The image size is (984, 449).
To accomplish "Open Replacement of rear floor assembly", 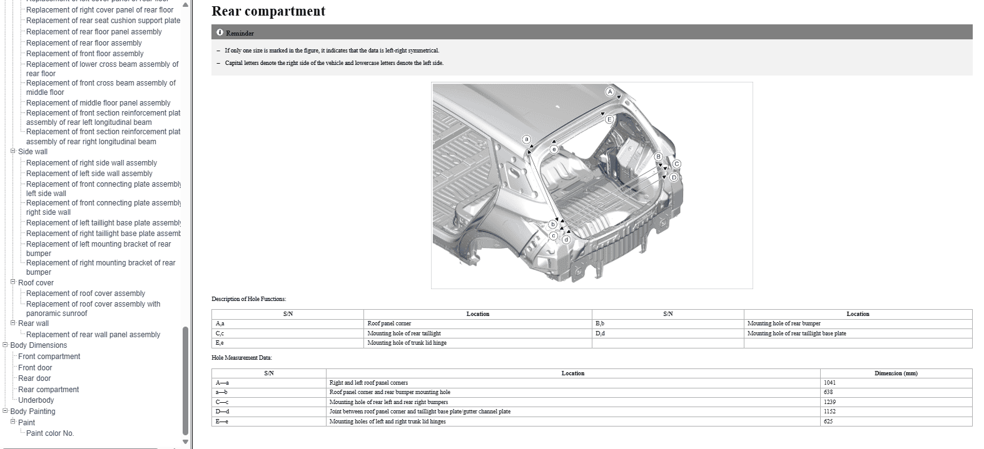I will coord(84,43).
